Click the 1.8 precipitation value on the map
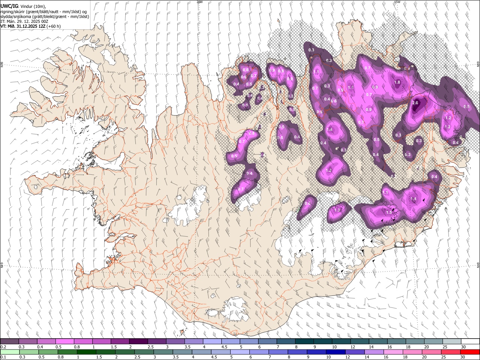 point(397,82)
